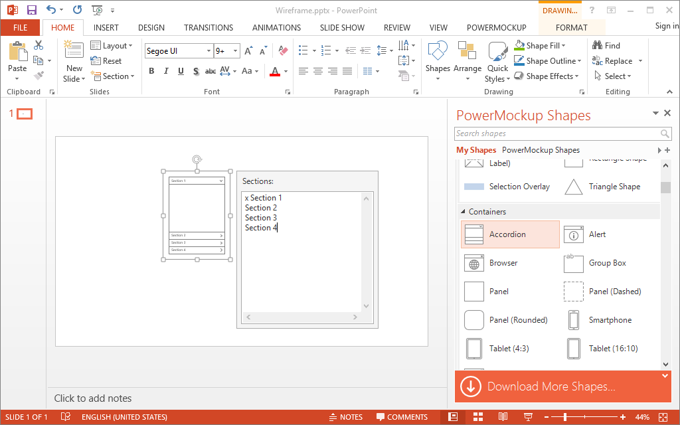Click the Slide Sorter view icon

(478, 417)
